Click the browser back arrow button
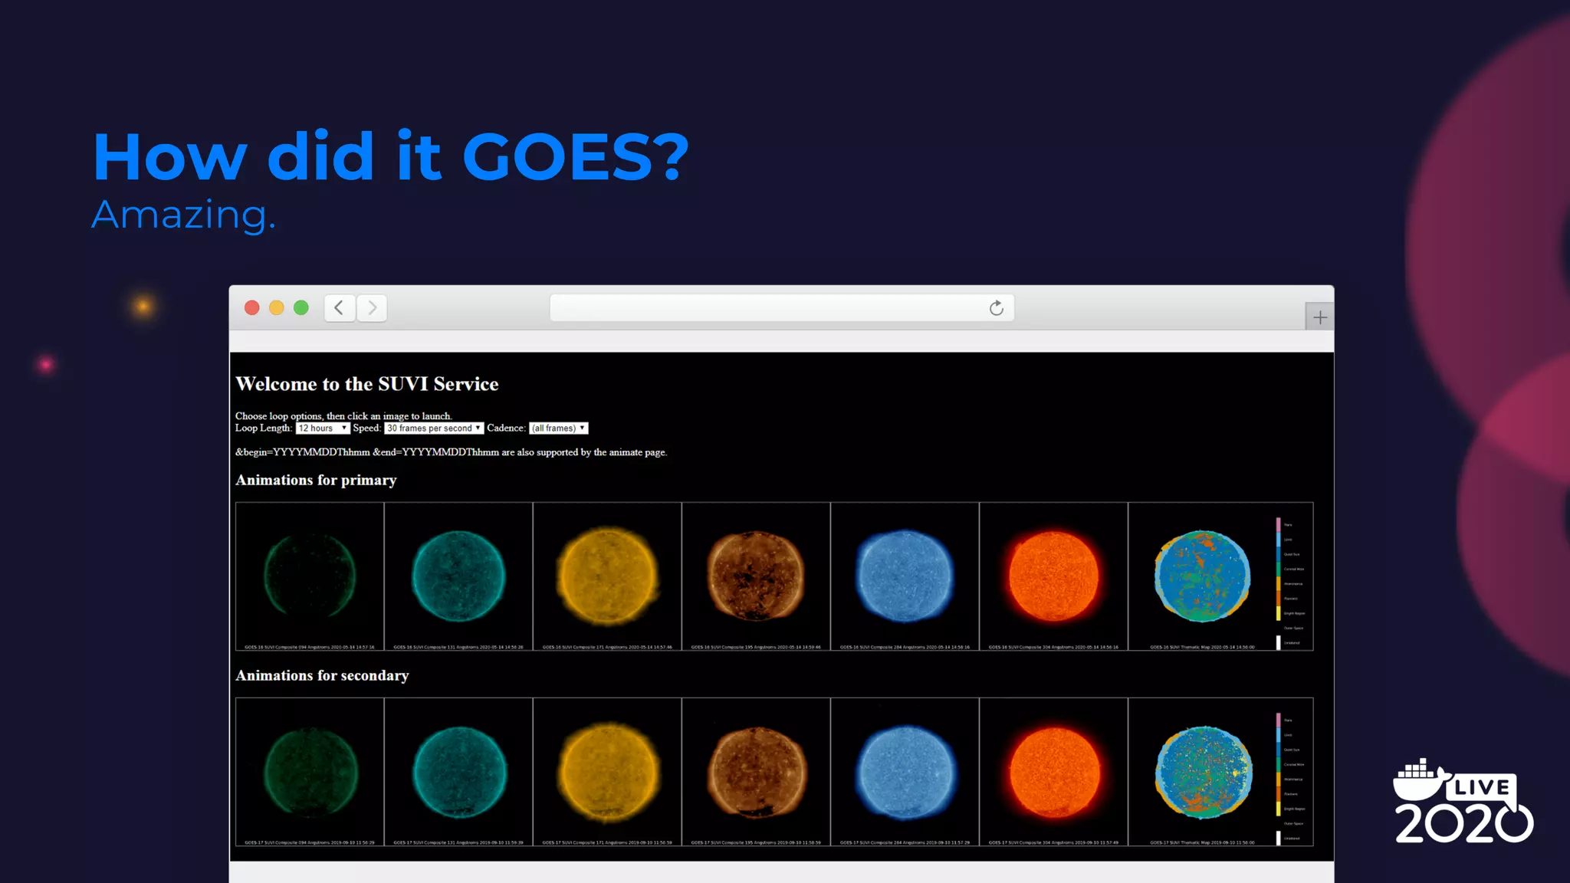The width and height of the screenshot is (1570, 883). tap(339, 308)
